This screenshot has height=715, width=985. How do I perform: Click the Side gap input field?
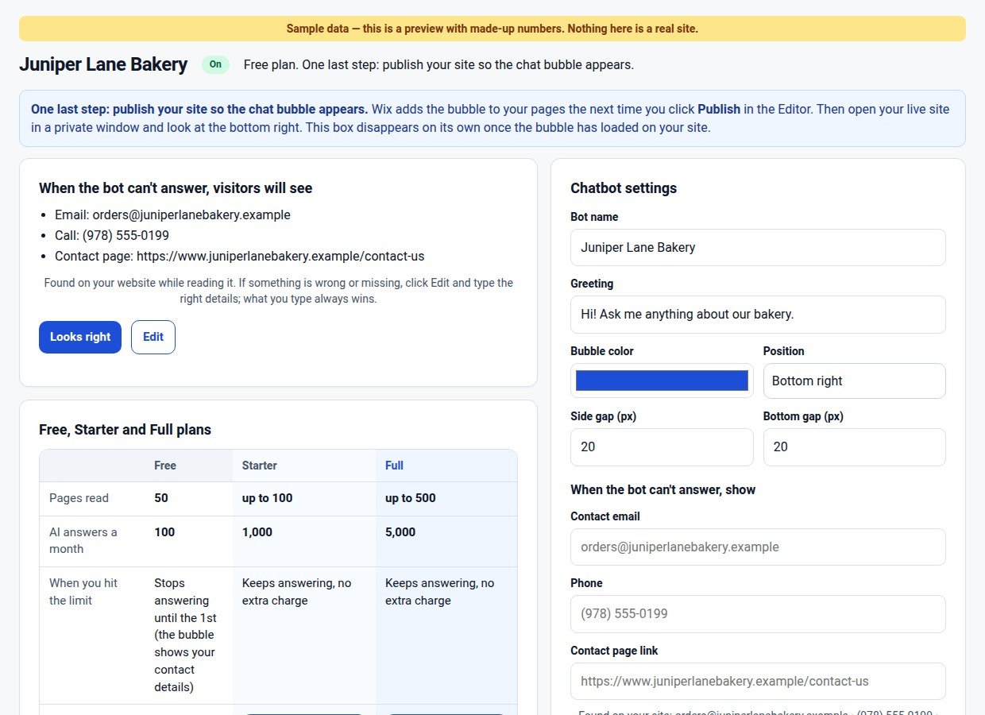pyautogui.click(x=662, y=446)
